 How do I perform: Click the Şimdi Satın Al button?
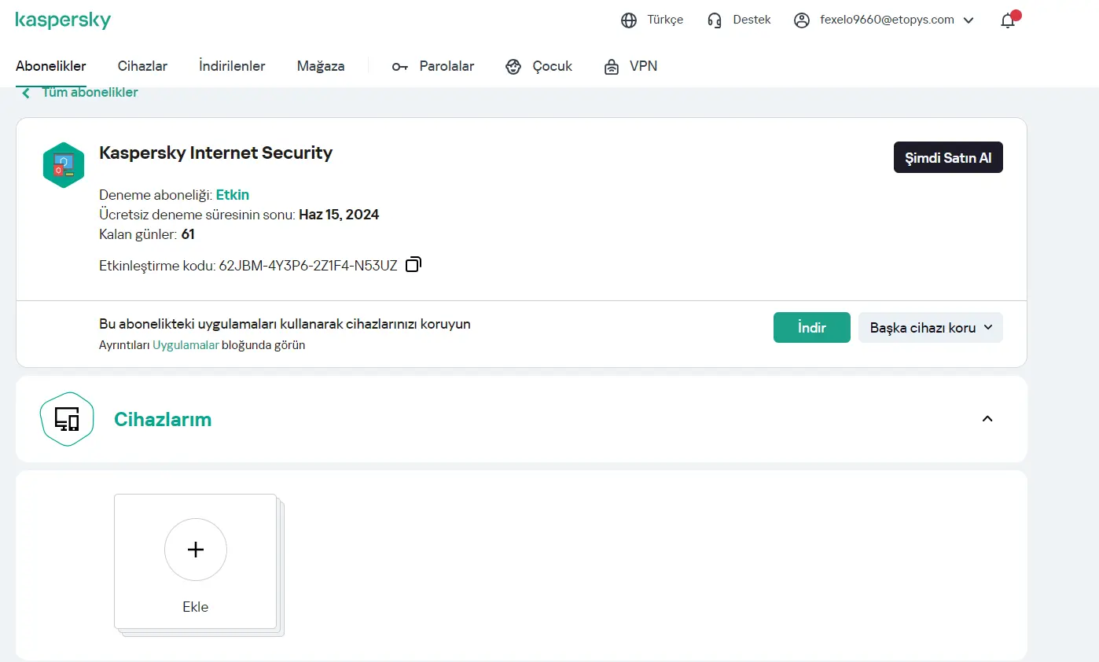tap(948, 157)
